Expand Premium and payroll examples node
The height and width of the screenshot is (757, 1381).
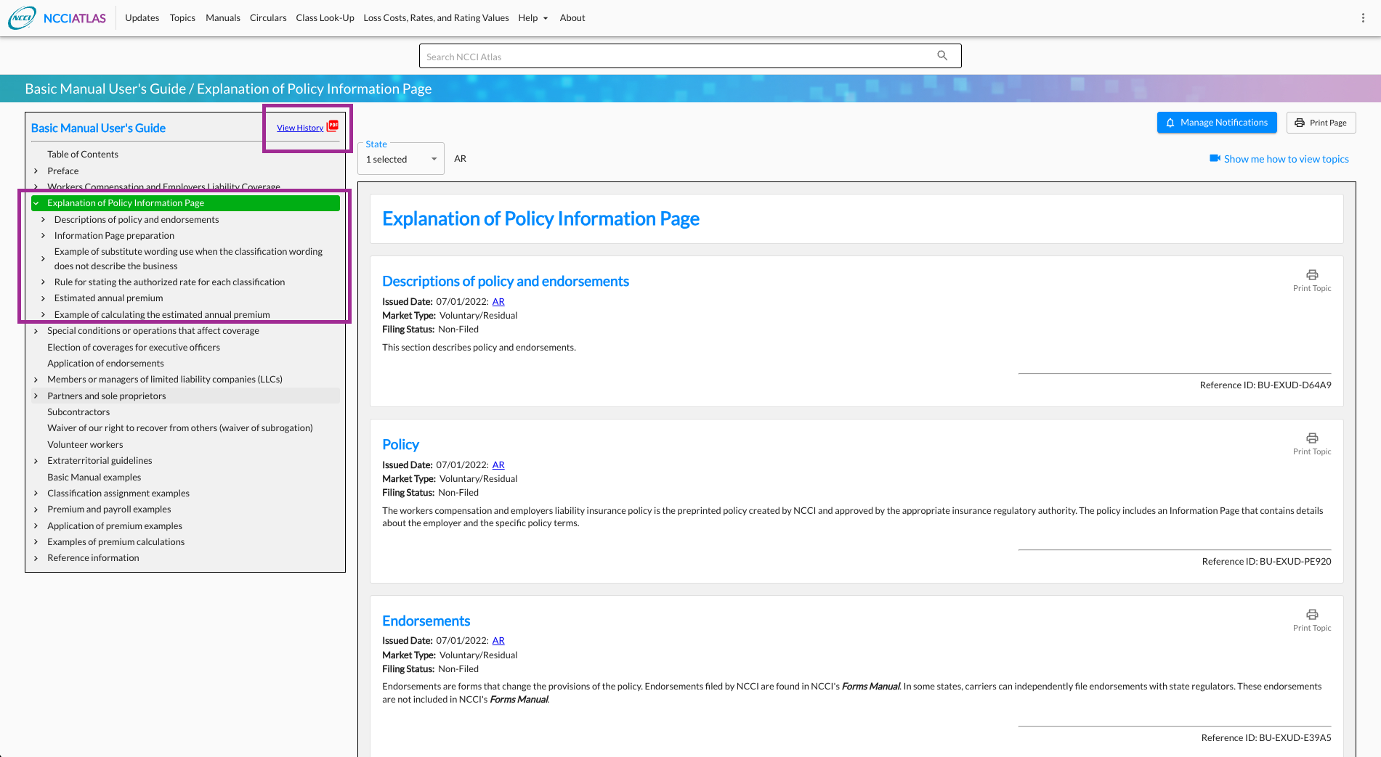click(x=36, y=510)
